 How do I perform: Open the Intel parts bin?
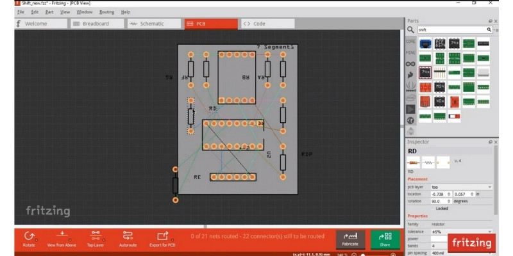point(410,98)
